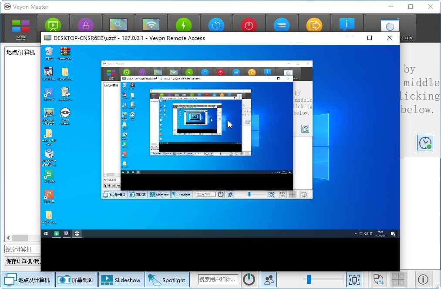Click the 保存计算机/用户 button
This screenshot has height=289, width=441.
pyautogui.click(x=23, y=261)
